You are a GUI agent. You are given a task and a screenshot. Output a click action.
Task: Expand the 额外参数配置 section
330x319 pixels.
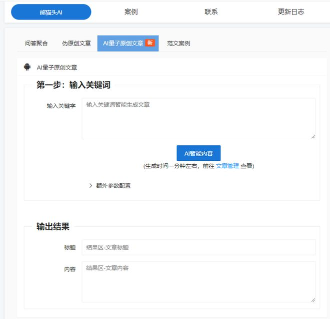pos(110,186)
